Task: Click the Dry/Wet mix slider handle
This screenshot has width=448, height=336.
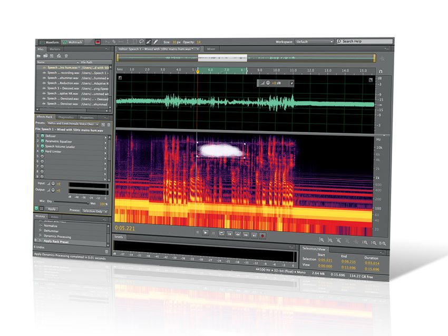Action: pyautogui.click(x=87, y=203)
